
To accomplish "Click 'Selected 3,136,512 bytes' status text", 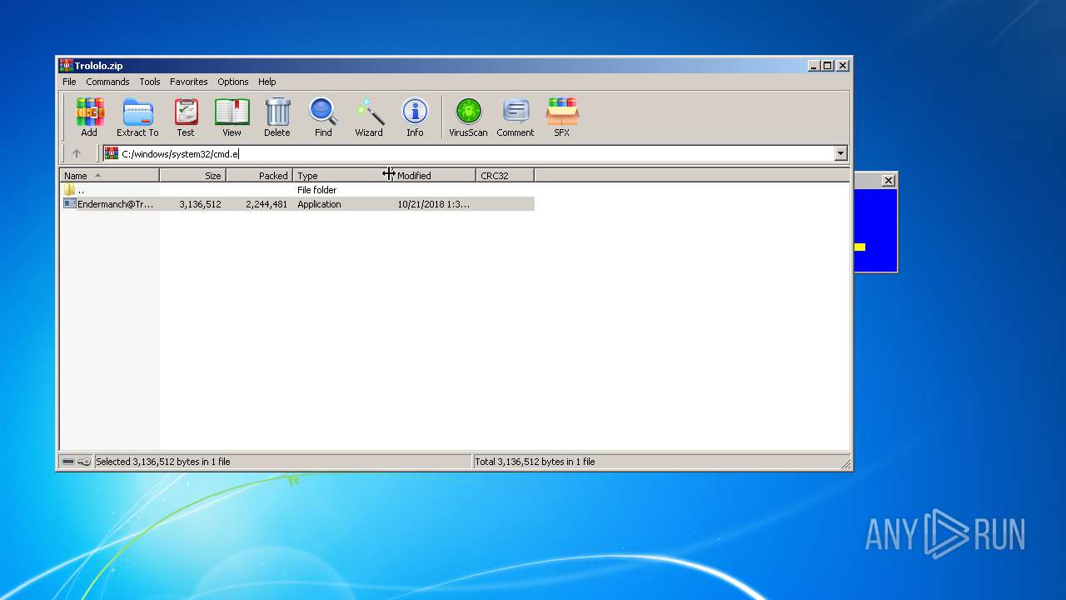I will pos(163,462).
